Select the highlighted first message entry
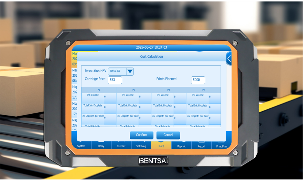The height and width of the screenshot is (181, 303). pyautogui.click(x=74, y=58)
